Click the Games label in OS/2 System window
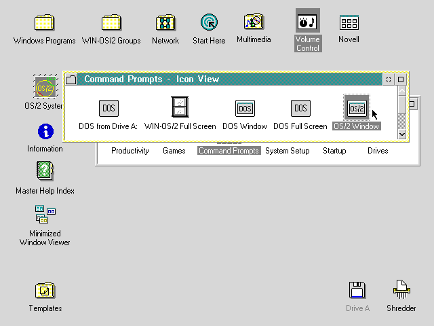This screenshot has width=434, height=326. [174, 151]
